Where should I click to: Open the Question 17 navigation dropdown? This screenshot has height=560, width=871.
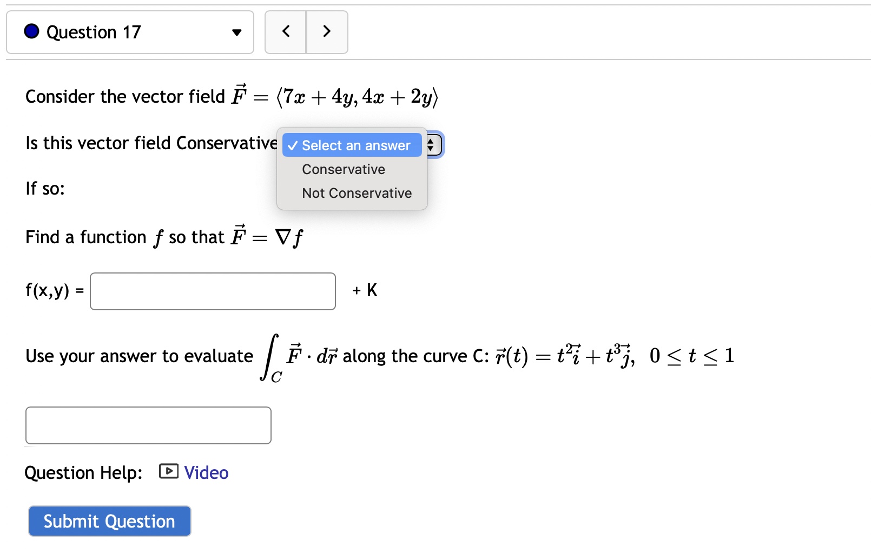pyautogui.click(x=130, y=32)
